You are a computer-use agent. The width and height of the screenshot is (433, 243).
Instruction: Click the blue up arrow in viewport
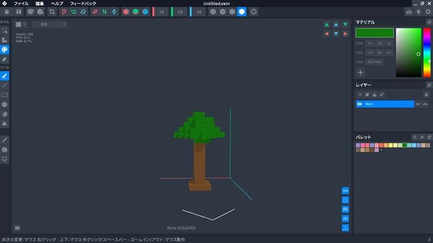coord(336,24)
